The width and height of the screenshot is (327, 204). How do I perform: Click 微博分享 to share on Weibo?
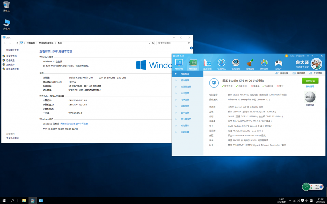tap(282, 73)
